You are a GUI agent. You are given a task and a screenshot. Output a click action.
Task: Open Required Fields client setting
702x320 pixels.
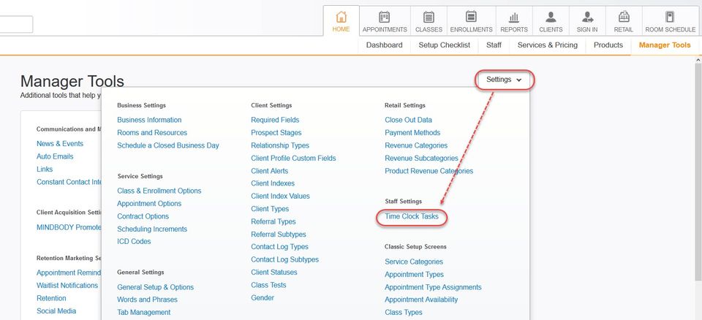tap(275, 120)
